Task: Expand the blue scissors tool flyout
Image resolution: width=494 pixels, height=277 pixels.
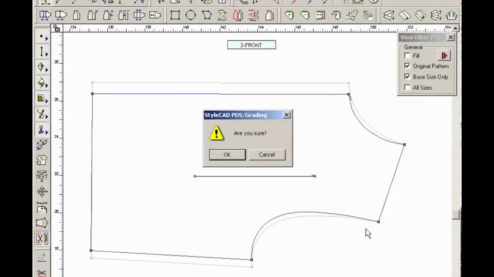Action: coord(47,132)
